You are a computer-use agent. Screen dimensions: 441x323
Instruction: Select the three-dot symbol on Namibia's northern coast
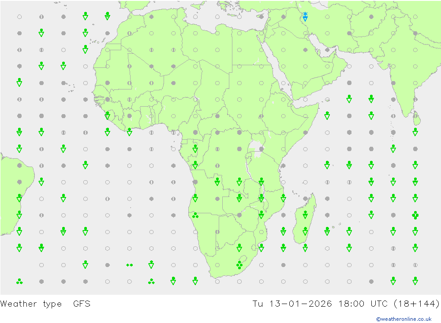point(195,215)
